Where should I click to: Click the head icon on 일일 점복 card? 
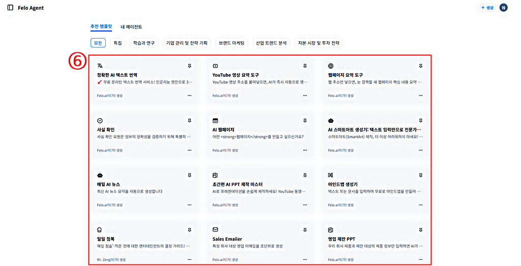pos(99,230)
